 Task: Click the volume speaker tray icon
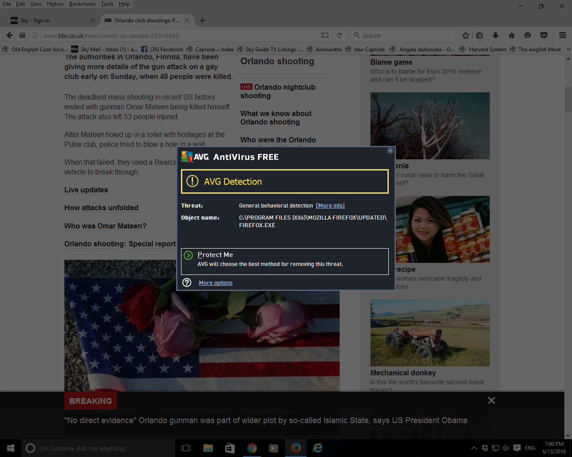[506, 448]
